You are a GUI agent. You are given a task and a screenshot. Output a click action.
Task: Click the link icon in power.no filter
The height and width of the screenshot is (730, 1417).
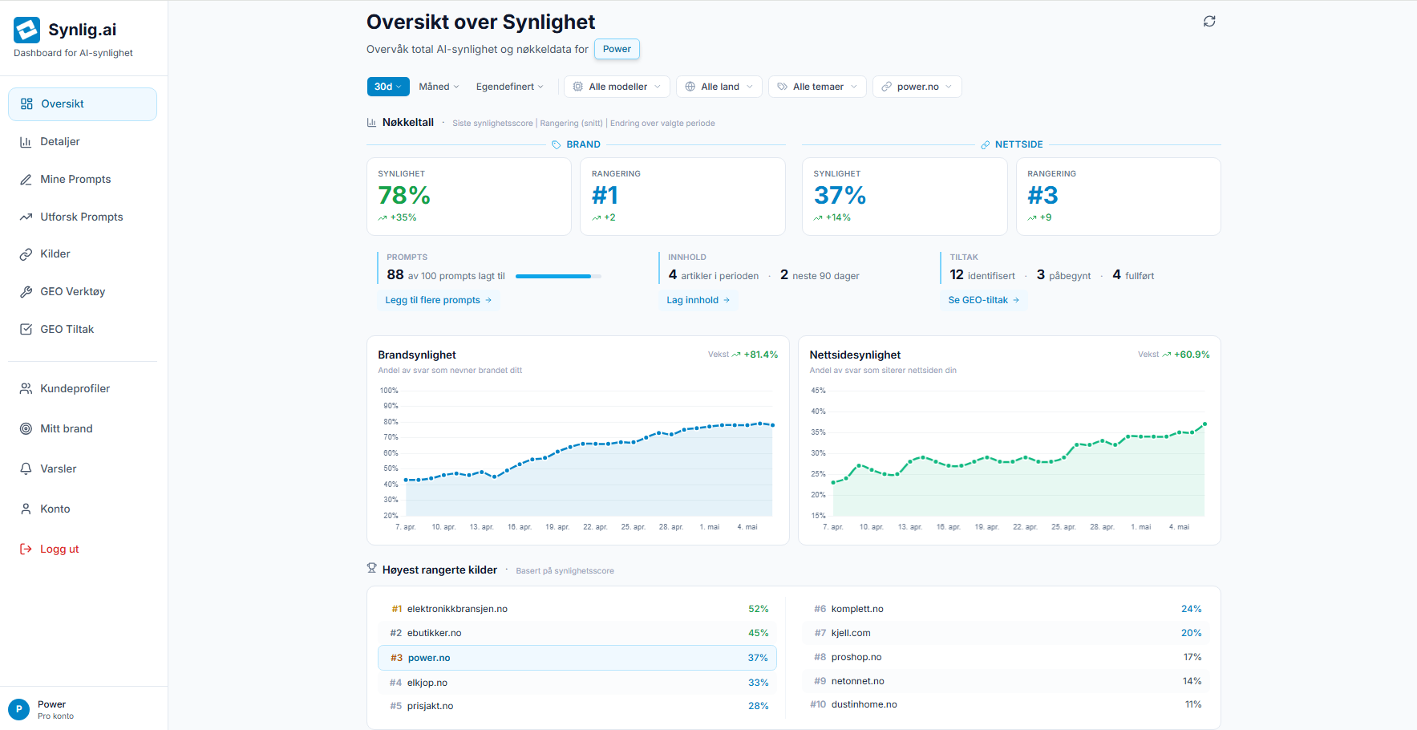click(x=886, y=87)
